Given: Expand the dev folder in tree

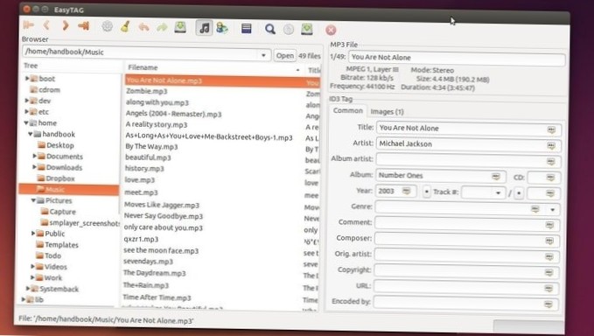Looking at the screenshot, I should click(x=27, y=101).
